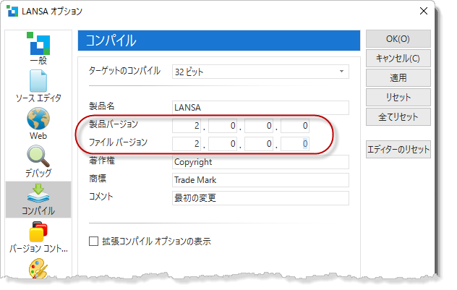This screenshot has width=457, height=290.
Task: Click fourth 製品バージョン number field
Action: [x=295, y=126]
